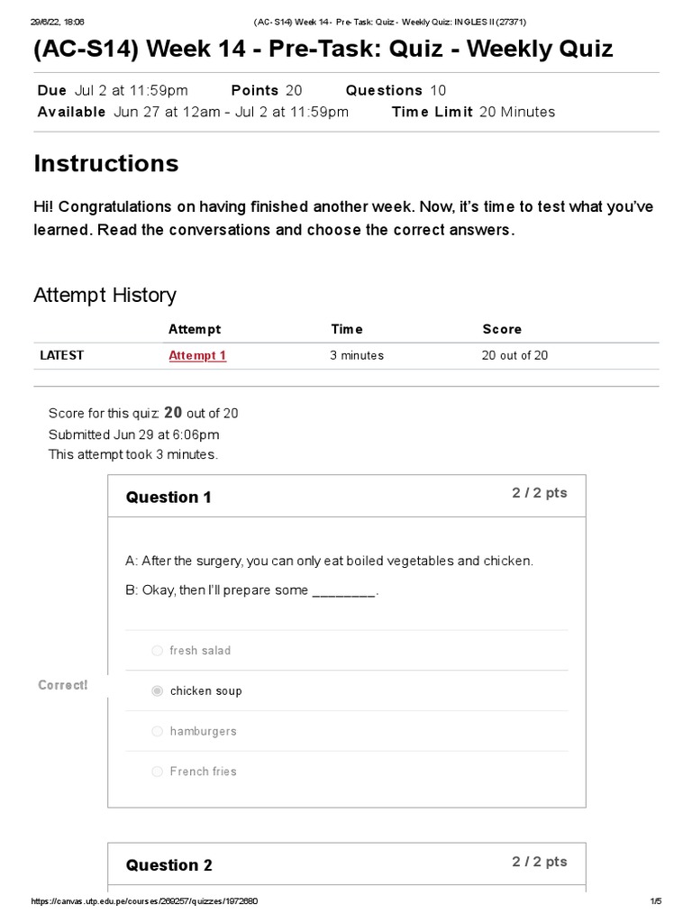The height and width of the screenshot is (923, 692).
Task: Click the Time column header
Action: pyautogui.click(x=347, y=329)
